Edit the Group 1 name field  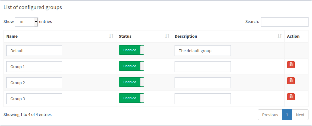pos(34,67)
